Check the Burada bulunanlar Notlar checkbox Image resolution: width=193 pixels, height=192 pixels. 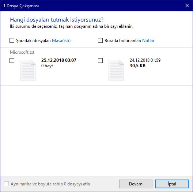coord(100,40)
